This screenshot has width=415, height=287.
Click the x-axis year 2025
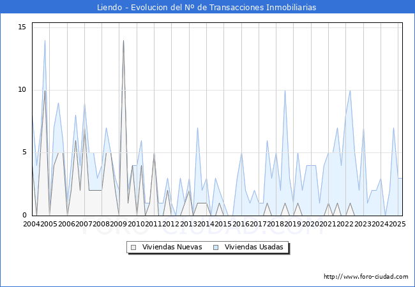pyautogui.click(x=397, y=224)
